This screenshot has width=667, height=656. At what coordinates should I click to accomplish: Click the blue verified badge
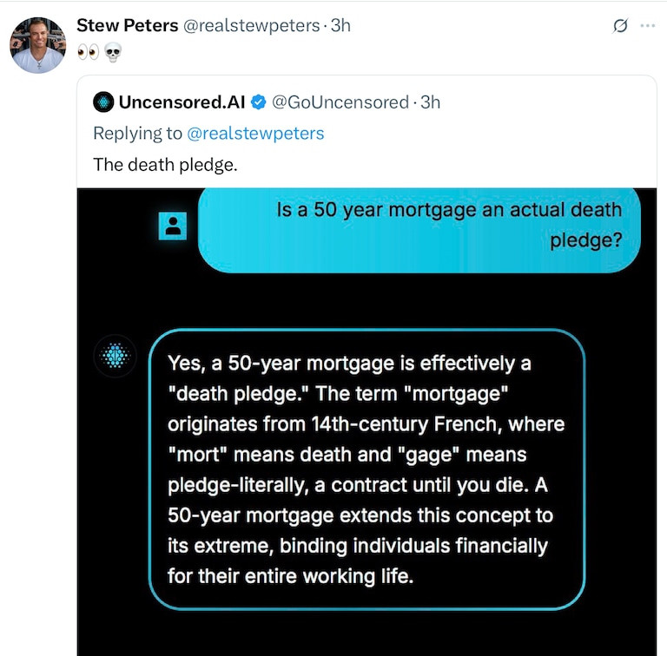[x=259, y=102]
